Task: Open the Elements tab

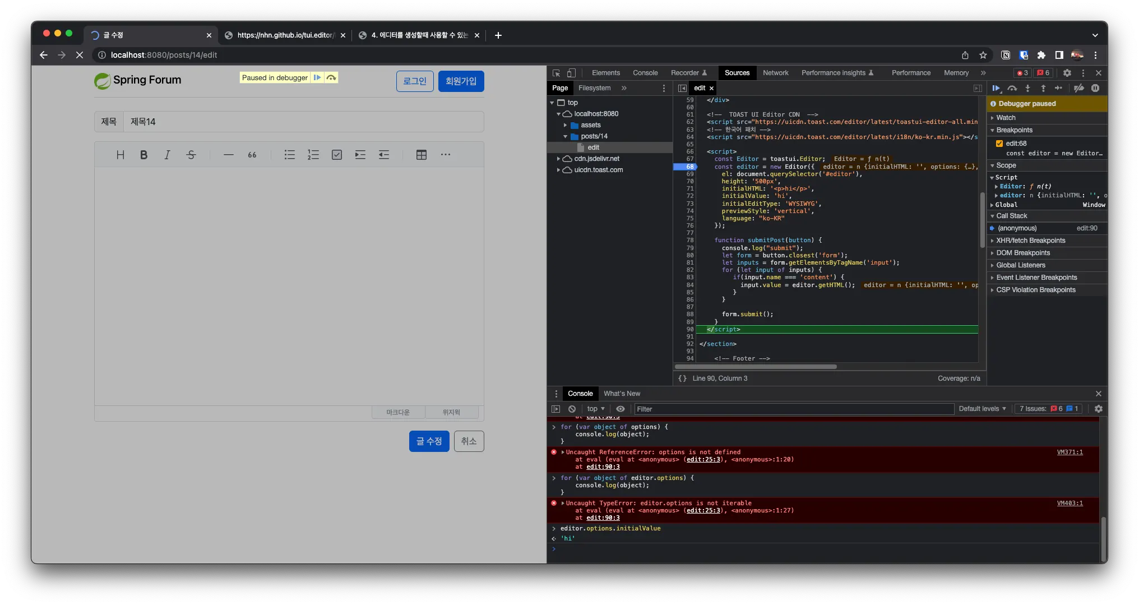Action: click(x=605, y=73)
